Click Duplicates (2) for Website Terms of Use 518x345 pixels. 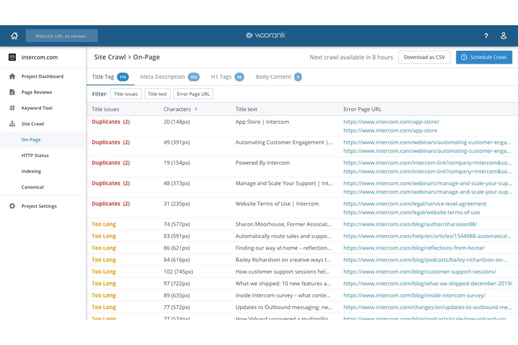tap(111, 204)
